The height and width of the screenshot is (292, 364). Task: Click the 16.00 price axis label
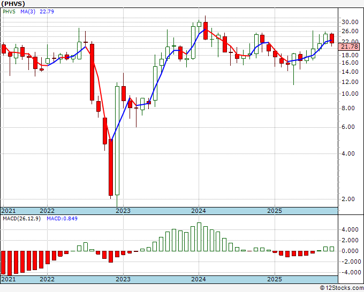[x=350, y=63]
